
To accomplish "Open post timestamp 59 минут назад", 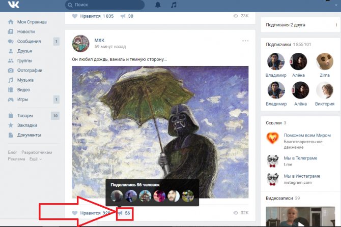I will coord(110,47).
